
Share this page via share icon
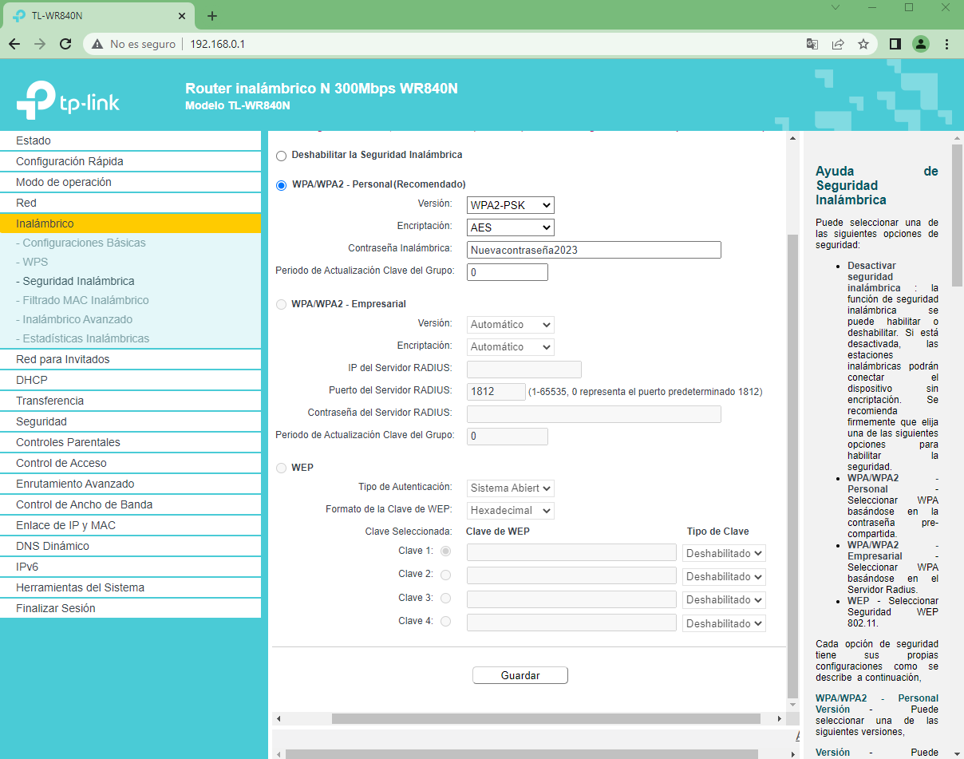coord(838,44)
